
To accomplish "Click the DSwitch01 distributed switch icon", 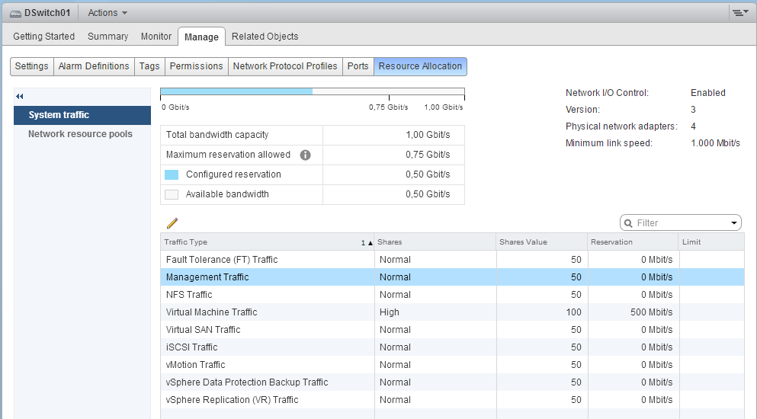I will pos(14,13).
